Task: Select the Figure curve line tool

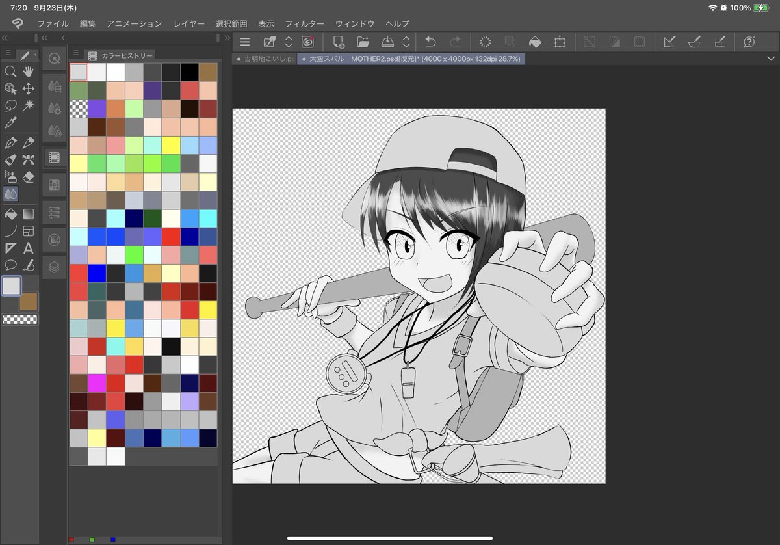Action: [x=10, y=230]
